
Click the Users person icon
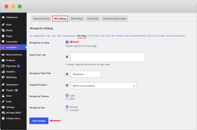click(3, 96)
